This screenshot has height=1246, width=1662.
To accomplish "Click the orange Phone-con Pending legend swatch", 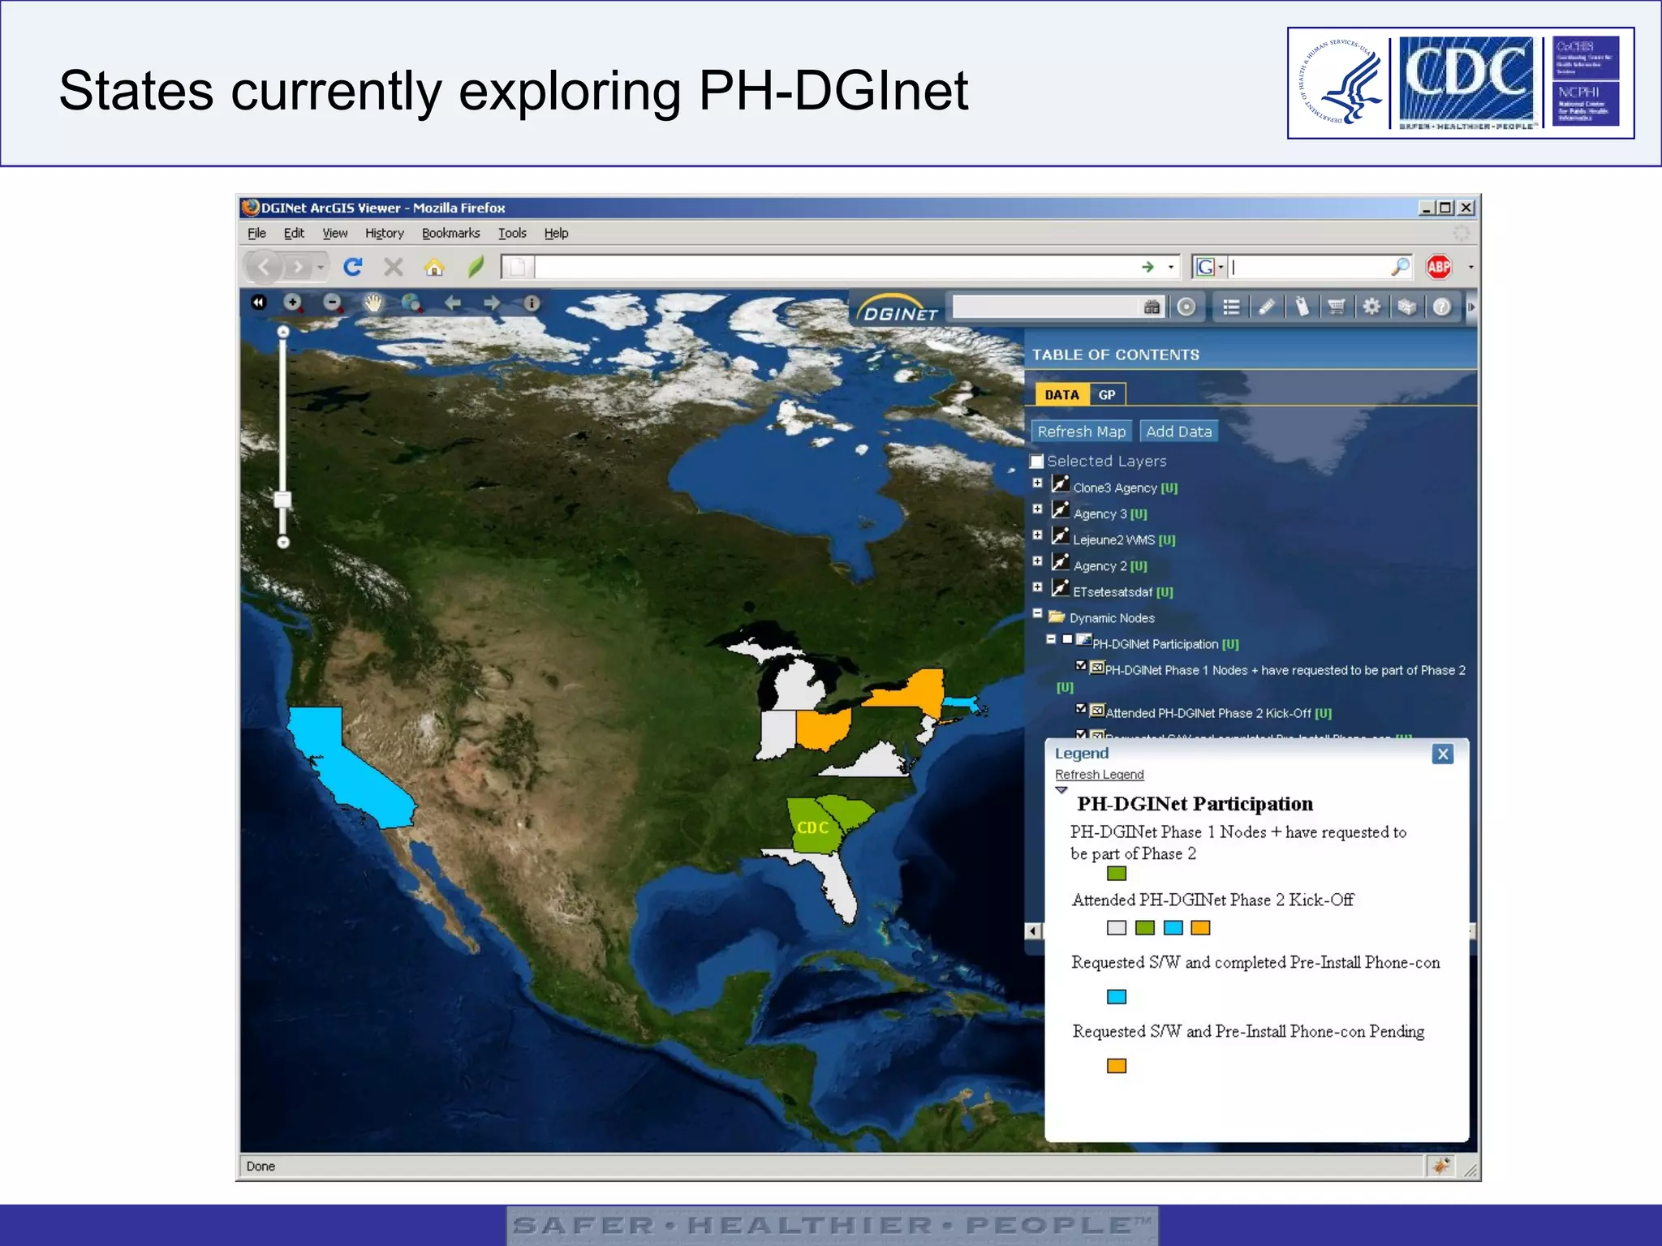I will click(1117, 1066).
